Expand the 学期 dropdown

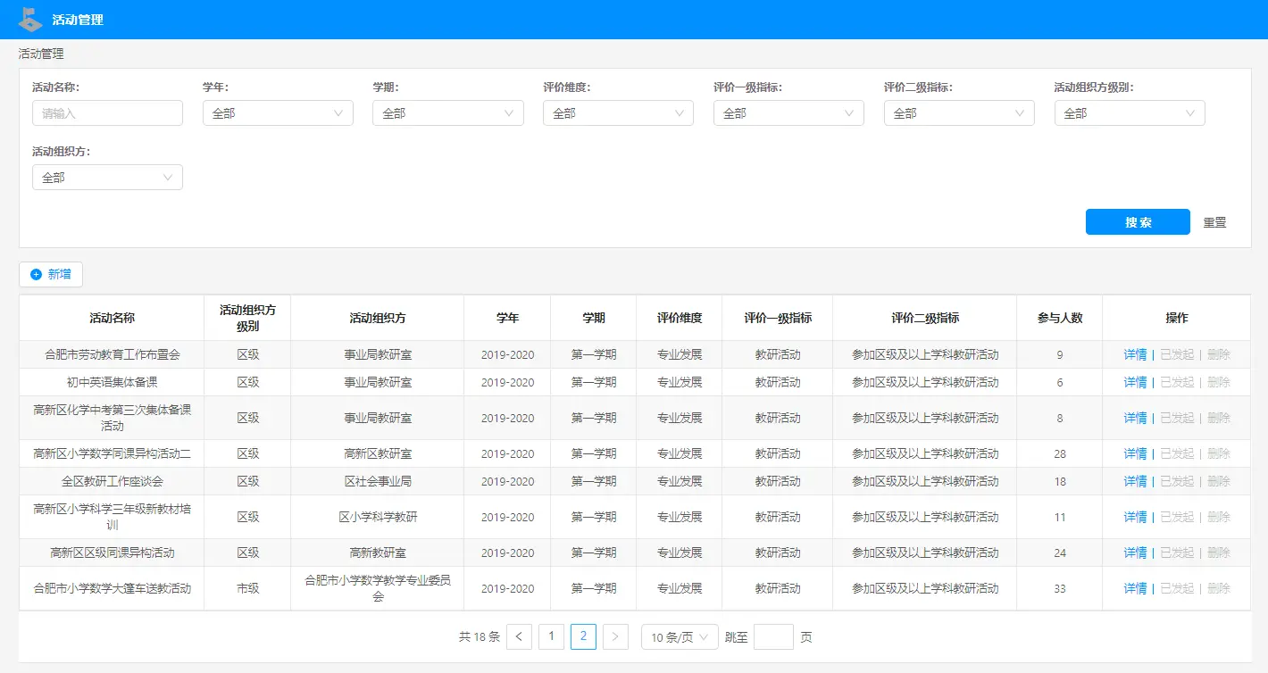pyautogui.click(x=447, y=113)
